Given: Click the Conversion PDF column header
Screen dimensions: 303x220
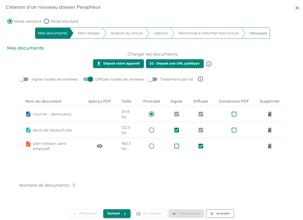Looking at the screenshot, I should (x=234, y=101).
